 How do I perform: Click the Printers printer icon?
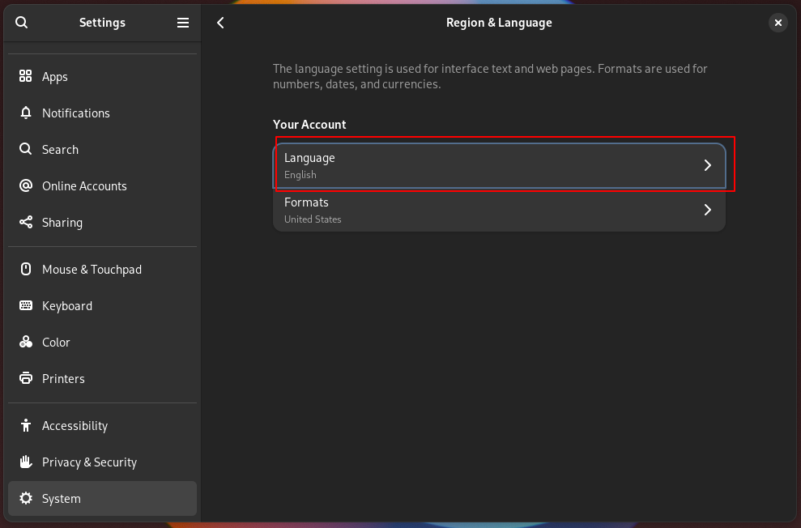[26, 378]
